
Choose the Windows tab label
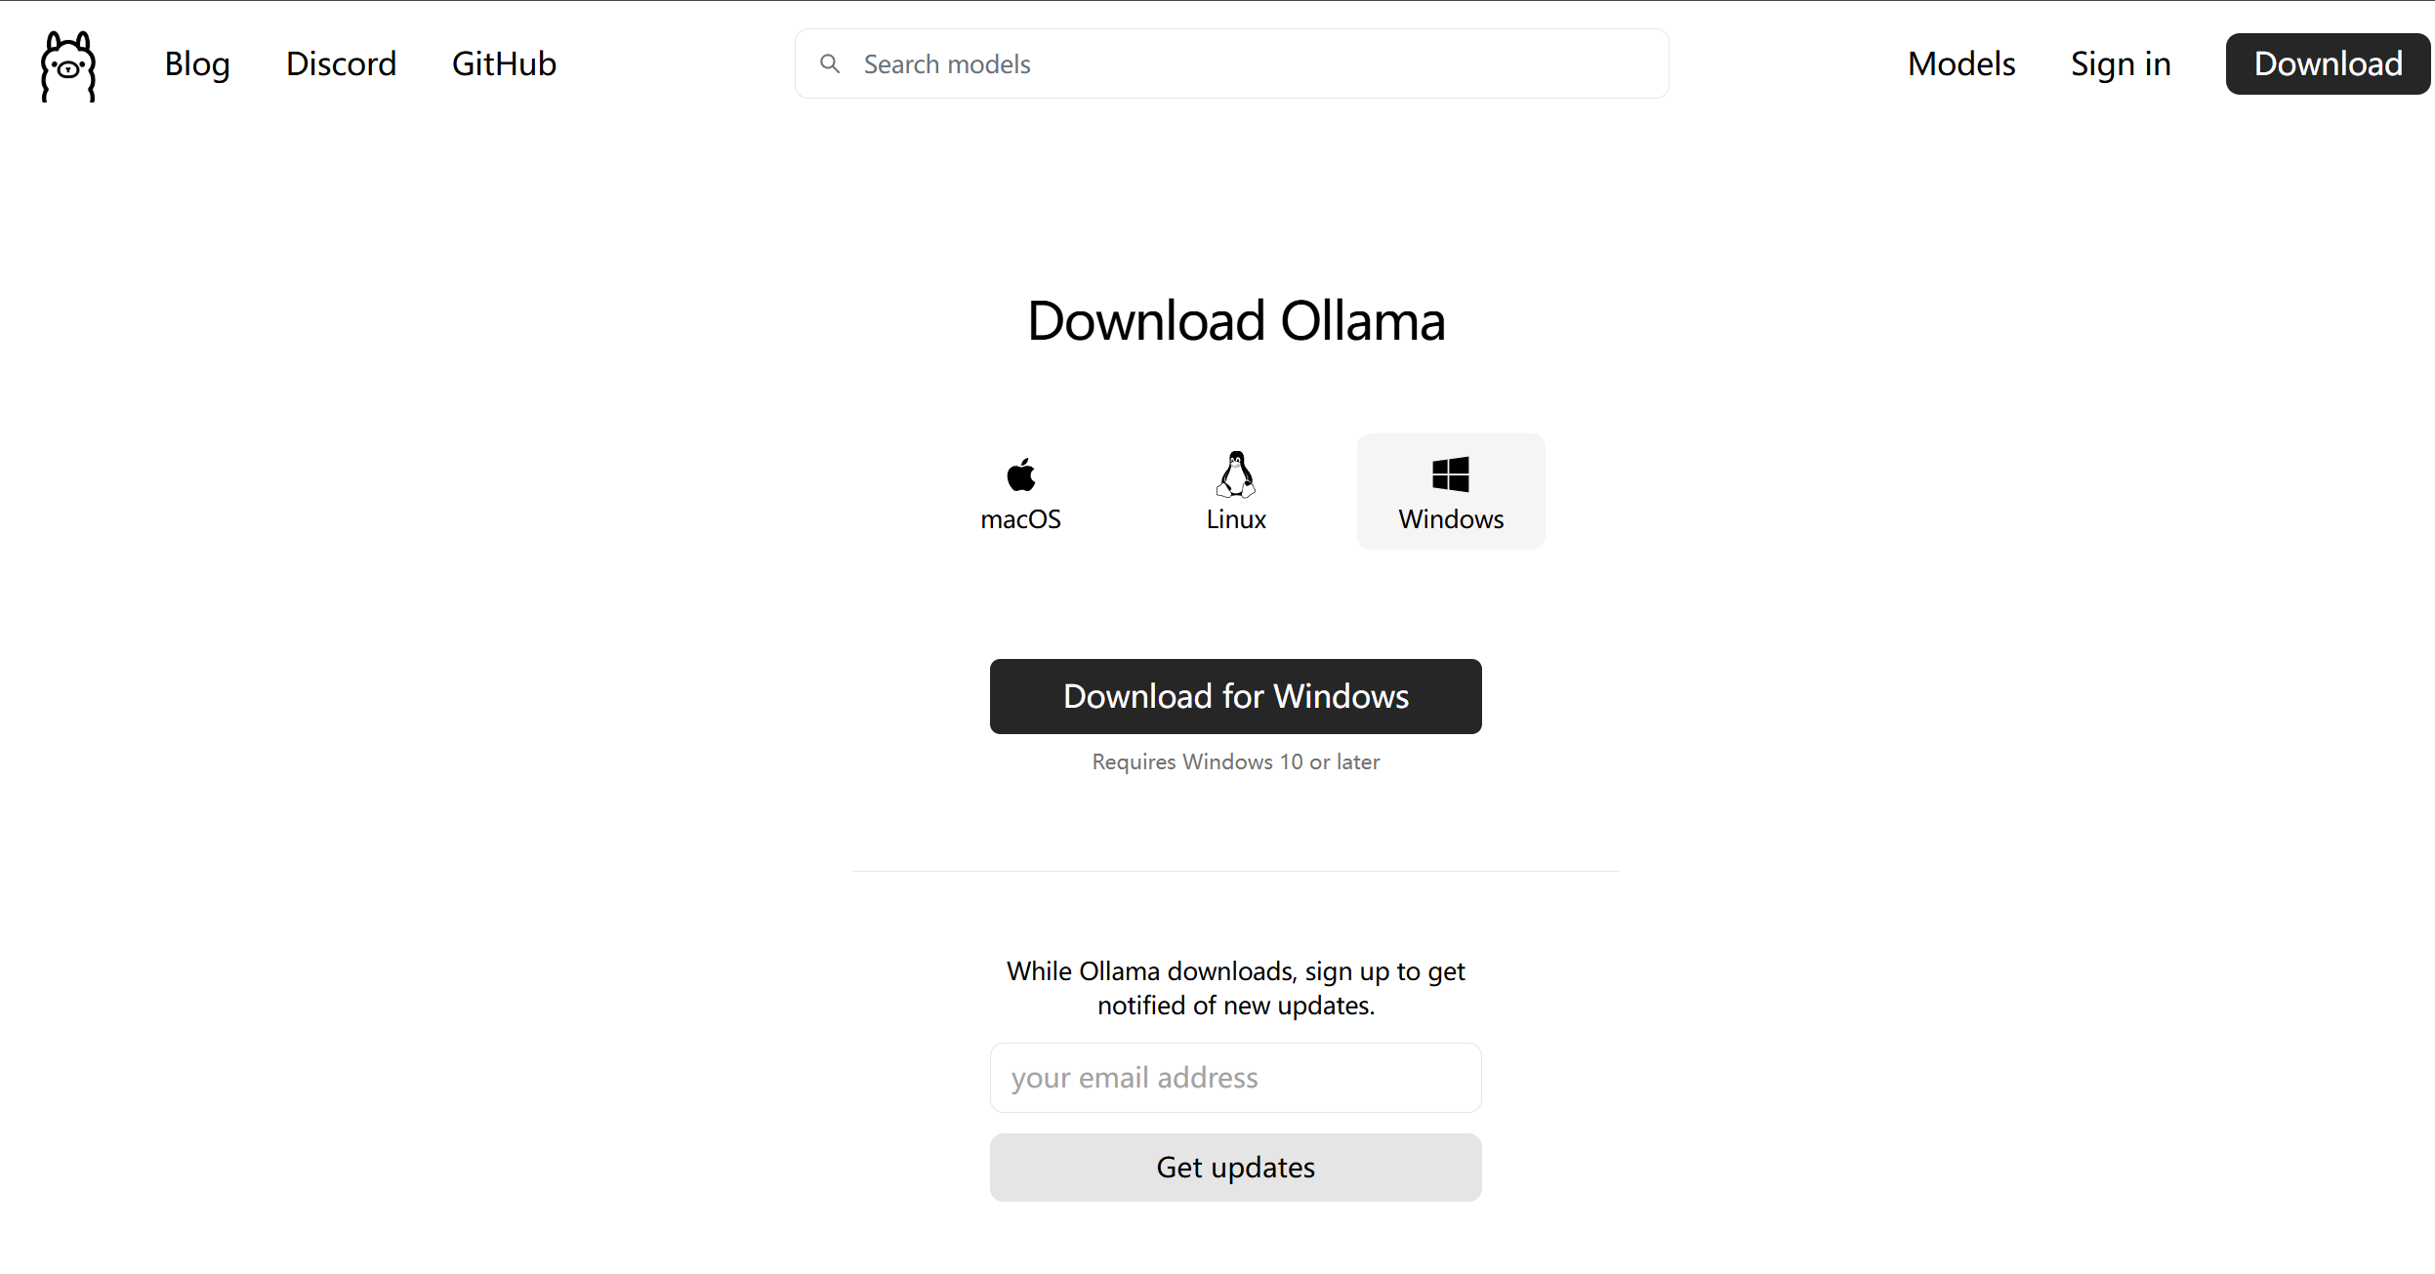[x=1451, y=519]
